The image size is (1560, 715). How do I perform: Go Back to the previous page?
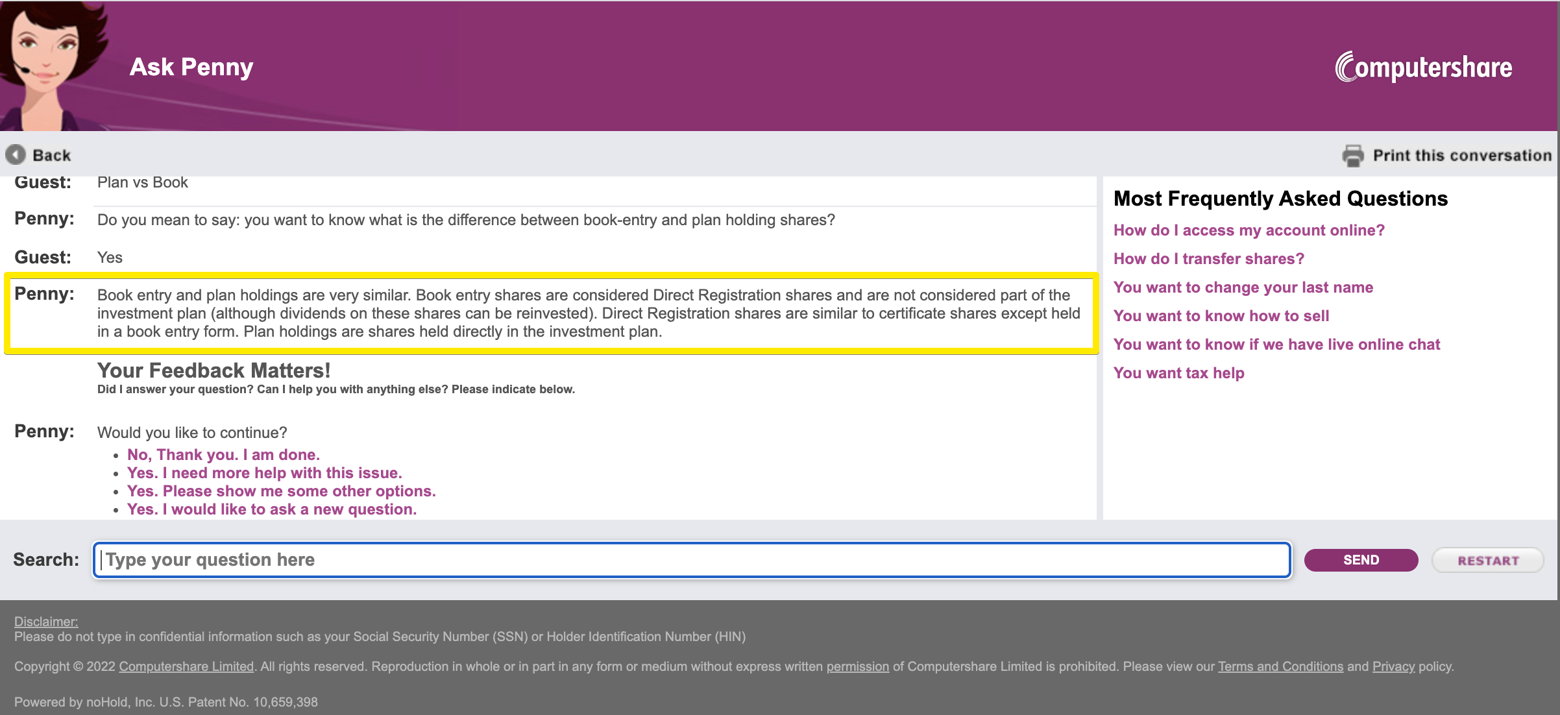point(38,154)
